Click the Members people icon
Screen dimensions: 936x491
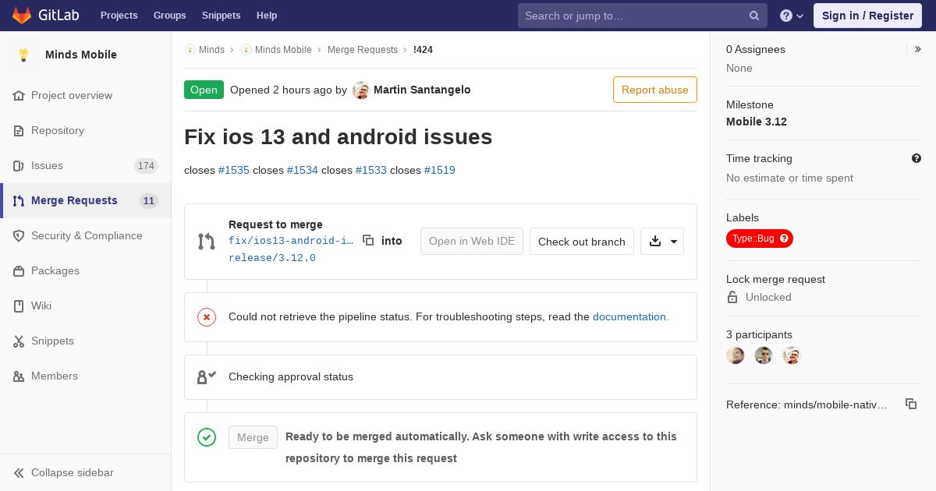point(19,376)
